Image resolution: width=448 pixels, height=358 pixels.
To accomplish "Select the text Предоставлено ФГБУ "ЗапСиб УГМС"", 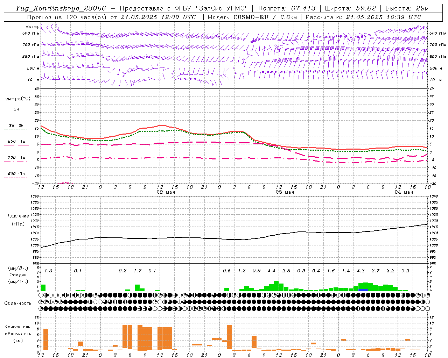I will (x=184, y=8).
